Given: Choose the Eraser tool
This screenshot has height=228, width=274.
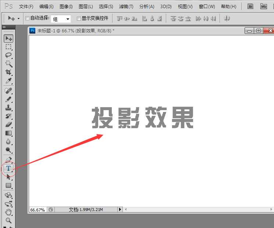Looking at the screenshot, I should 8,124.
